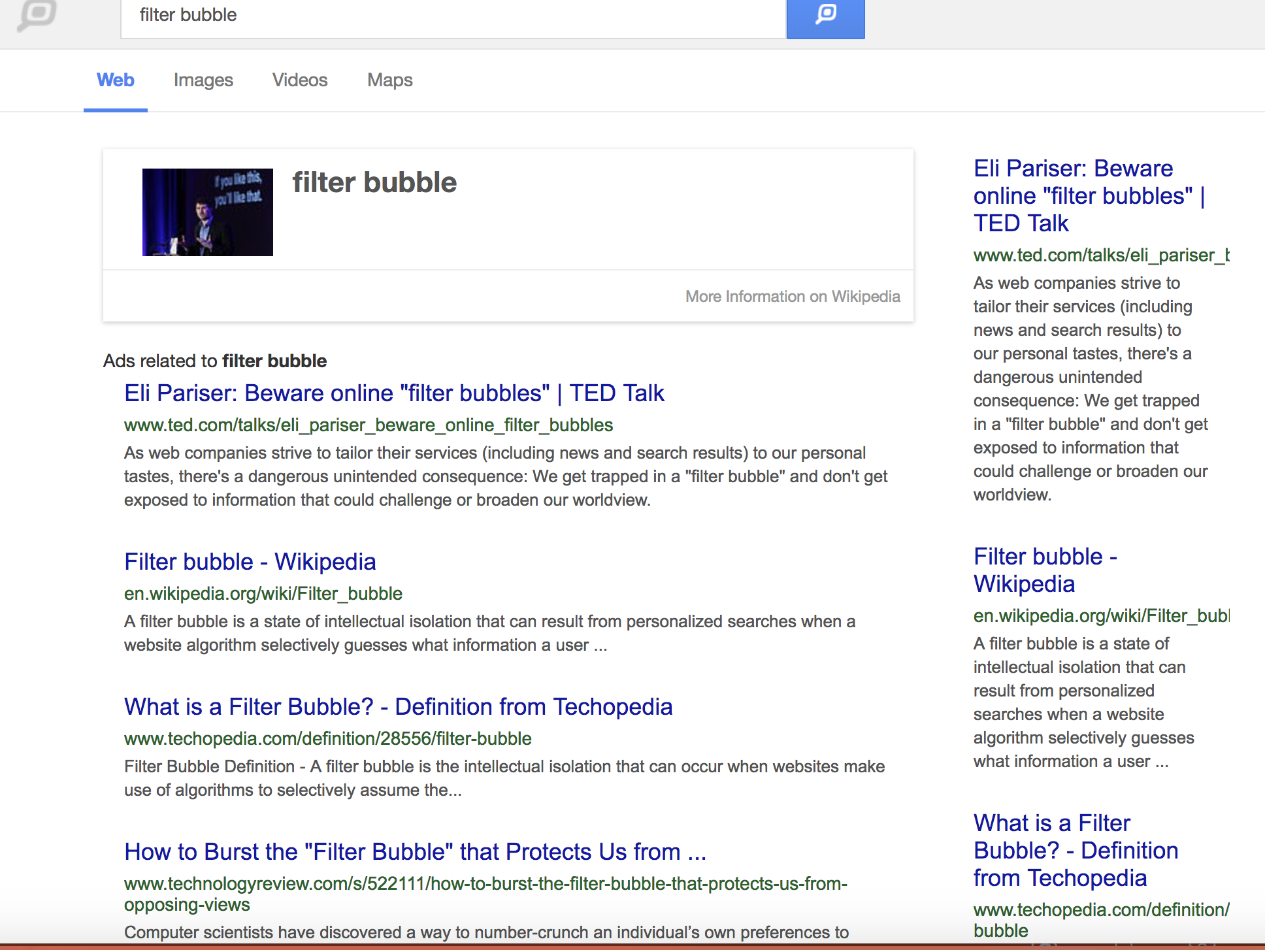Open the Images tab
The height and width of the screenshot is (950, 1265).
click(203, 80)
